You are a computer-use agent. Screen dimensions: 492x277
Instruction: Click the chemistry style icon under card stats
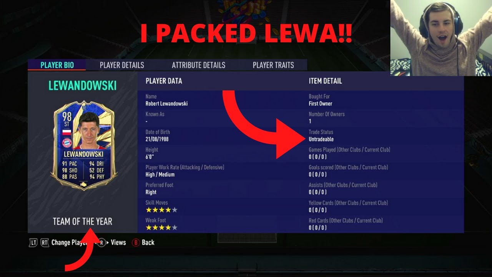[x=83, y=185]
